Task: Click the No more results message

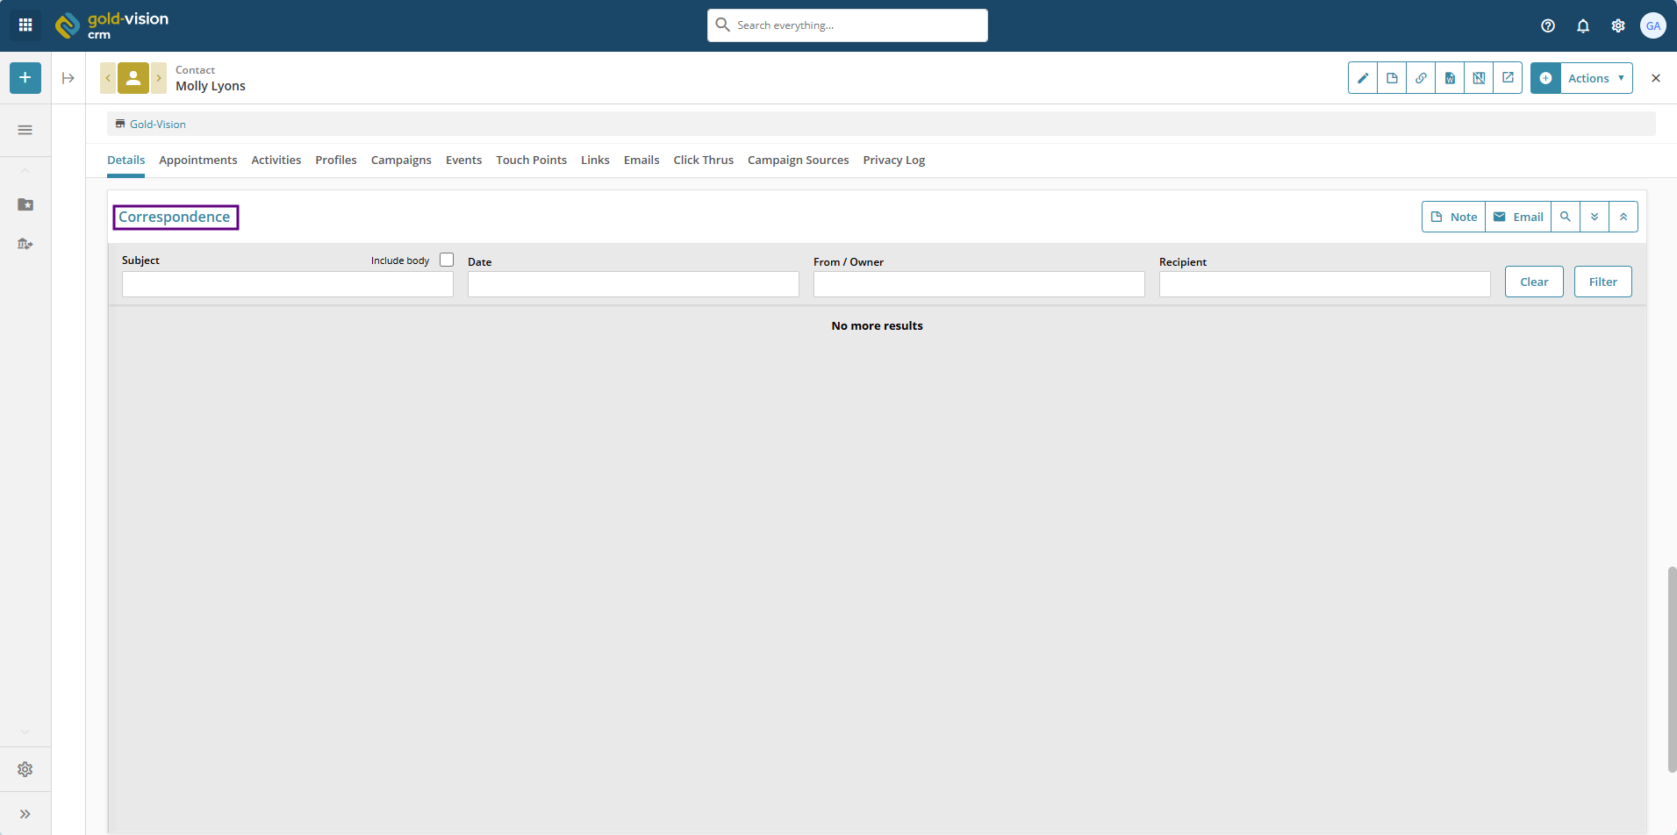Action: 878,325
